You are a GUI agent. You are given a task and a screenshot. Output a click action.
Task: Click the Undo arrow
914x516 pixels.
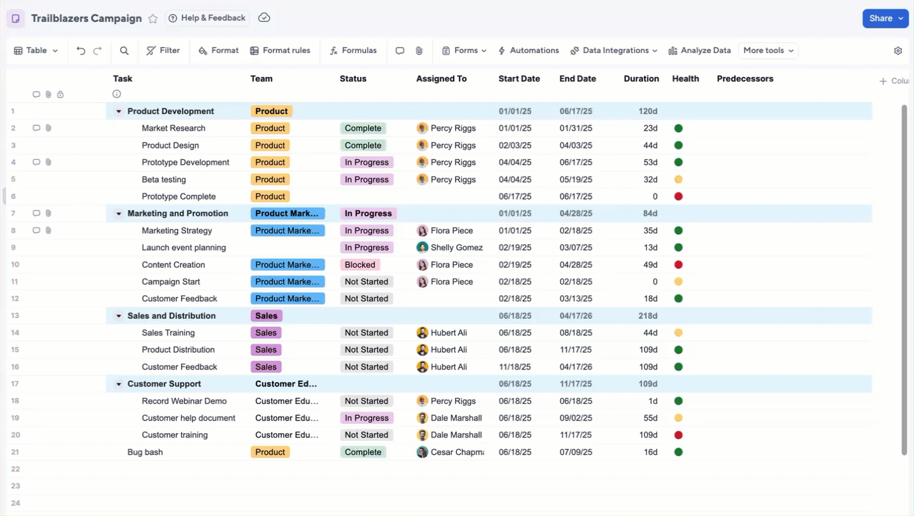(x=80, y=50)
